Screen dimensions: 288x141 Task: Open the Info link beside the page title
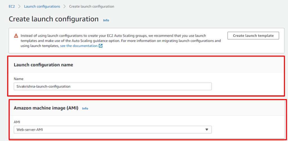tap(106, 20)
